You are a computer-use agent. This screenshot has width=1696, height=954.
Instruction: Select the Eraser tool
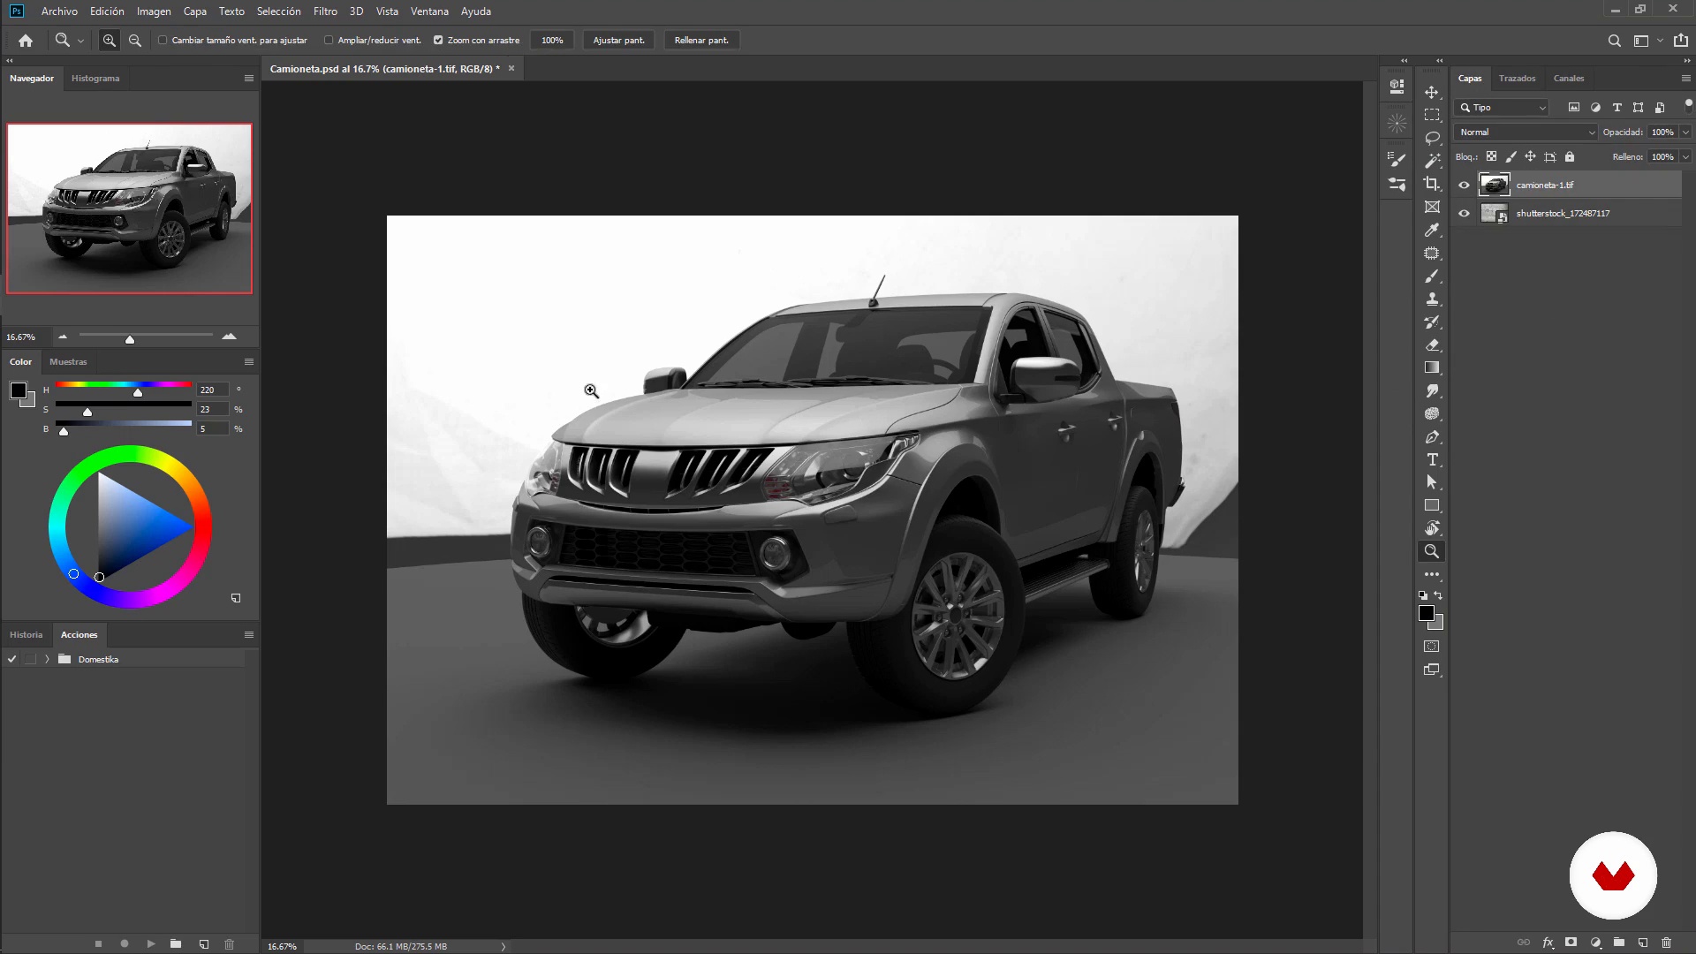pos(1432,345)
